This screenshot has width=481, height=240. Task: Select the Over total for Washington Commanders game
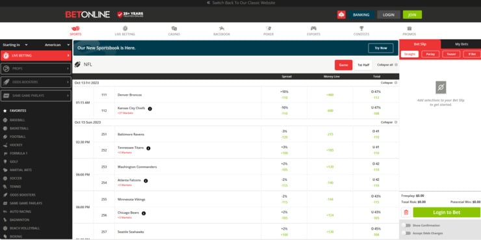pos(376,167)
